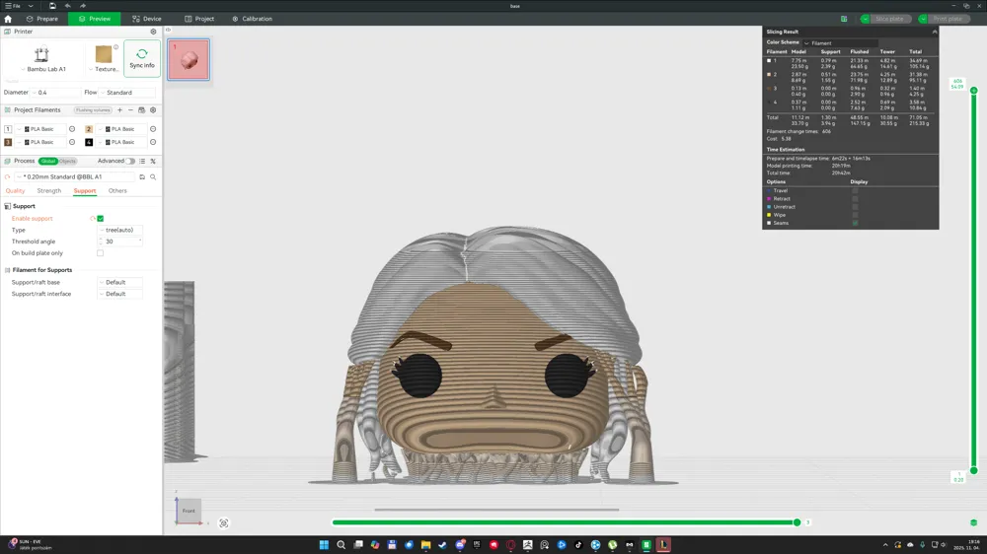987x554 pixels.
Task: Switch to the Others tab
Action: [x=117, y=190]
